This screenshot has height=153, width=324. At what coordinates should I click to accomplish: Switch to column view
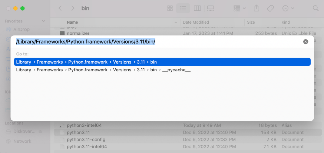point(197,8)
